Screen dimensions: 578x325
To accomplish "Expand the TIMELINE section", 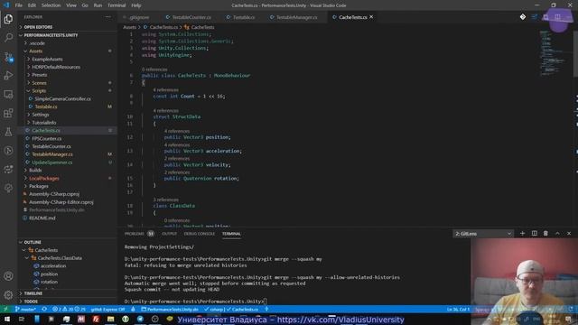I will tap(33, 293).
